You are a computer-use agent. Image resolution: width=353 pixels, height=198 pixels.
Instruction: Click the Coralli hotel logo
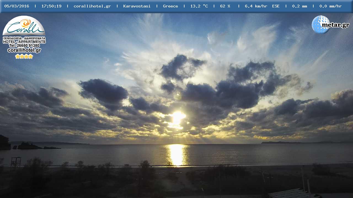click(24, 26)
